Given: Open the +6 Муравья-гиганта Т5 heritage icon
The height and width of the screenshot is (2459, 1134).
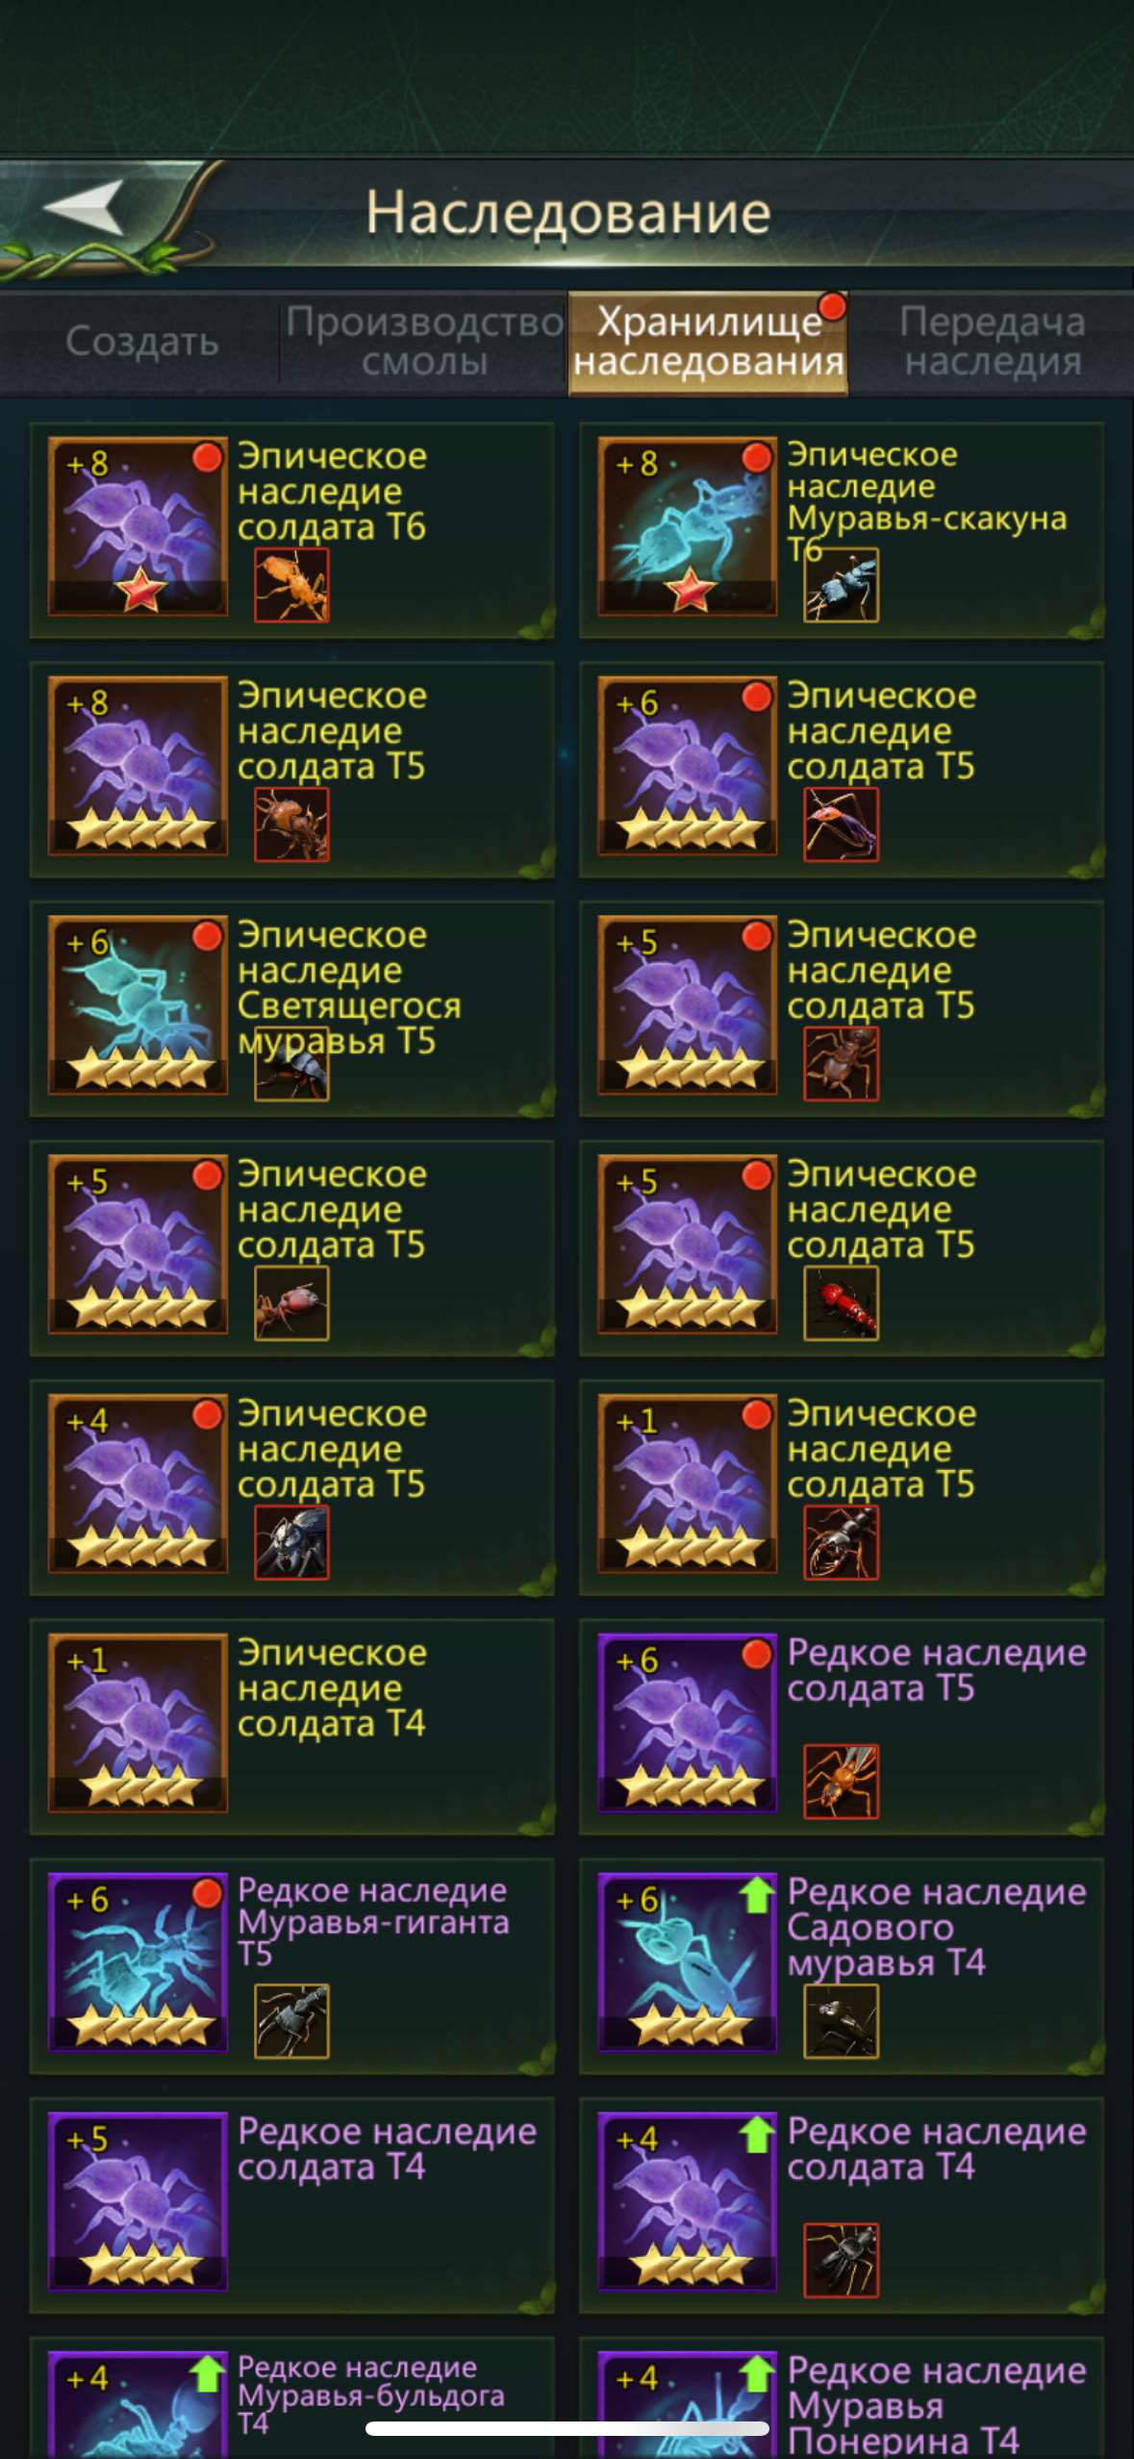Looking at the screenshot, I should (138, 1963).
